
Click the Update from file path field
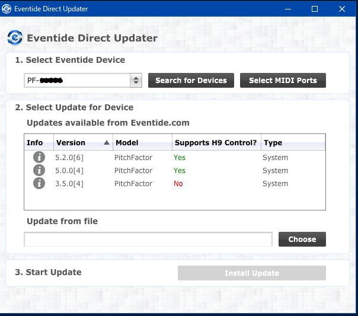click(148, 240)
